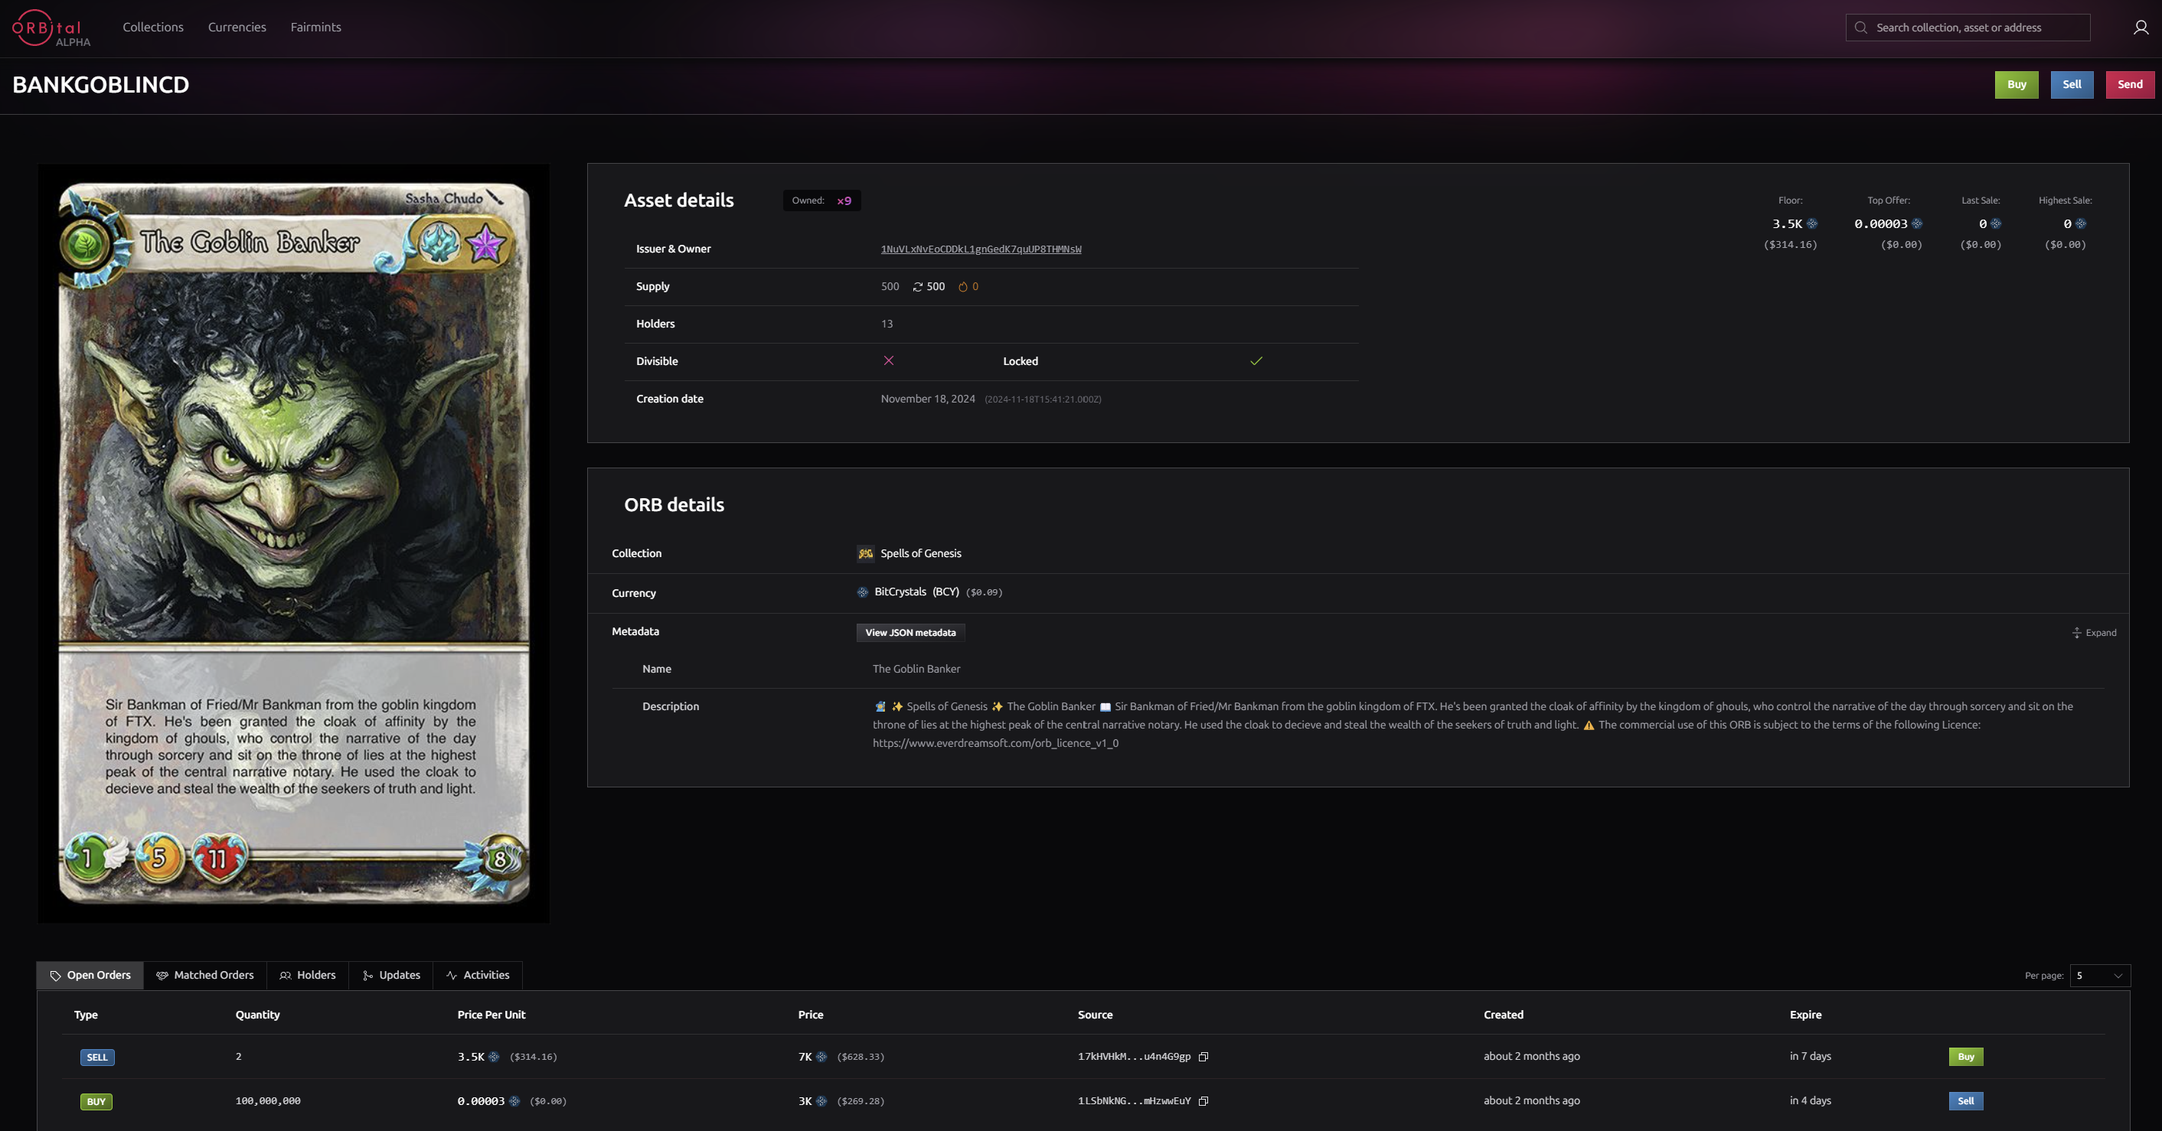The image size is (2162, 1131).
Task: Click the Name value The Goblin Banker
Action: coord(916,670)
